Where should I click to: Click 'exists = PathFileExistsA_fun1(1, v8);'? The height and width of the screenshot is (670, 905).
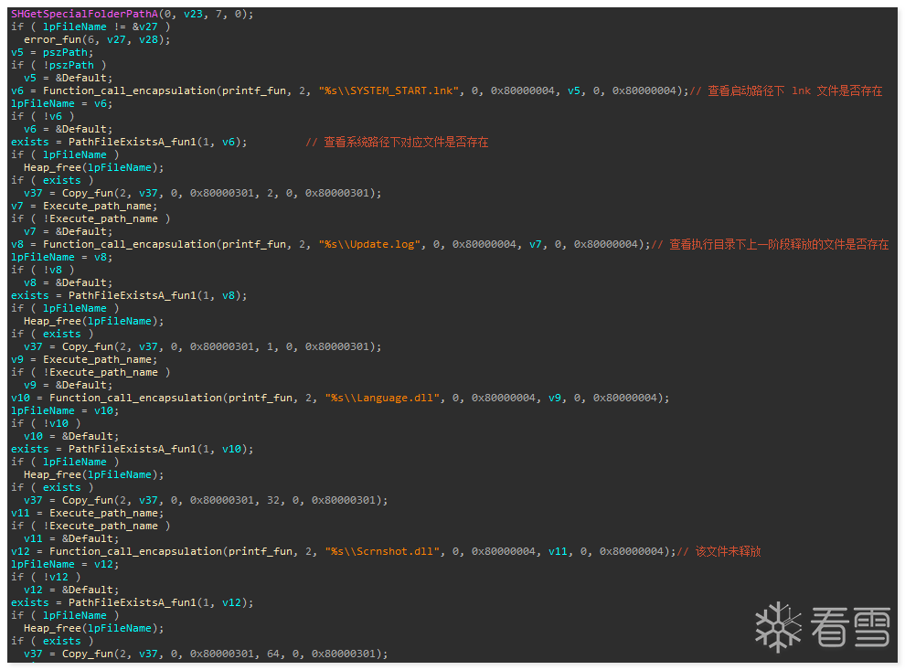click(129, 295)
